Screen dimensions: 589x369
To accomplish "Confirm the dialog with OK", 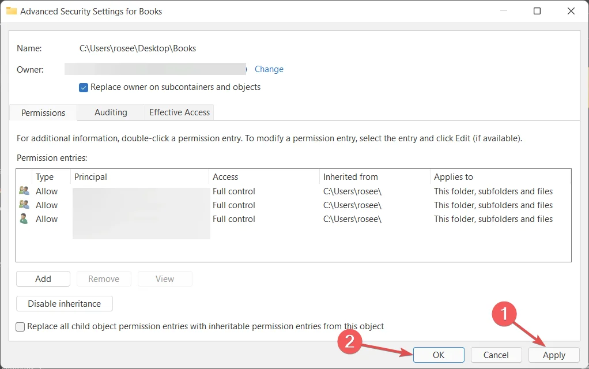I will (x=439, y=355).
